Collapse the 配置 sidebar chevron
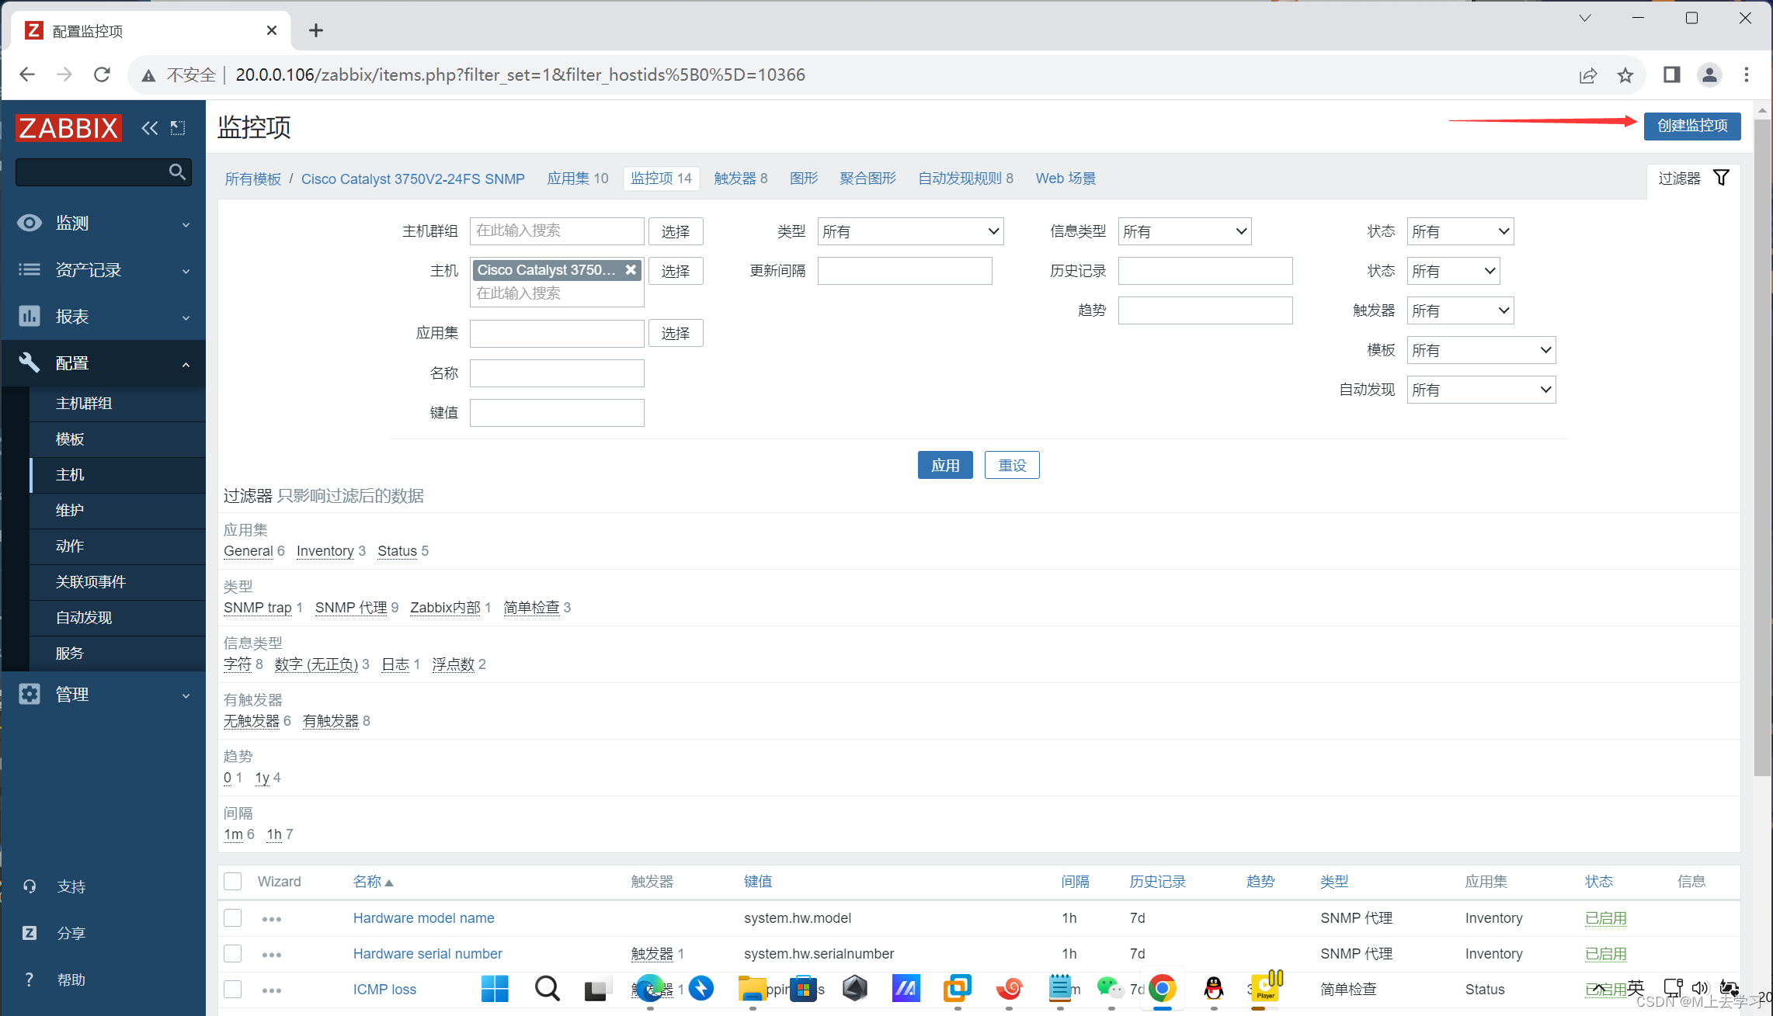 coord(186,364)
